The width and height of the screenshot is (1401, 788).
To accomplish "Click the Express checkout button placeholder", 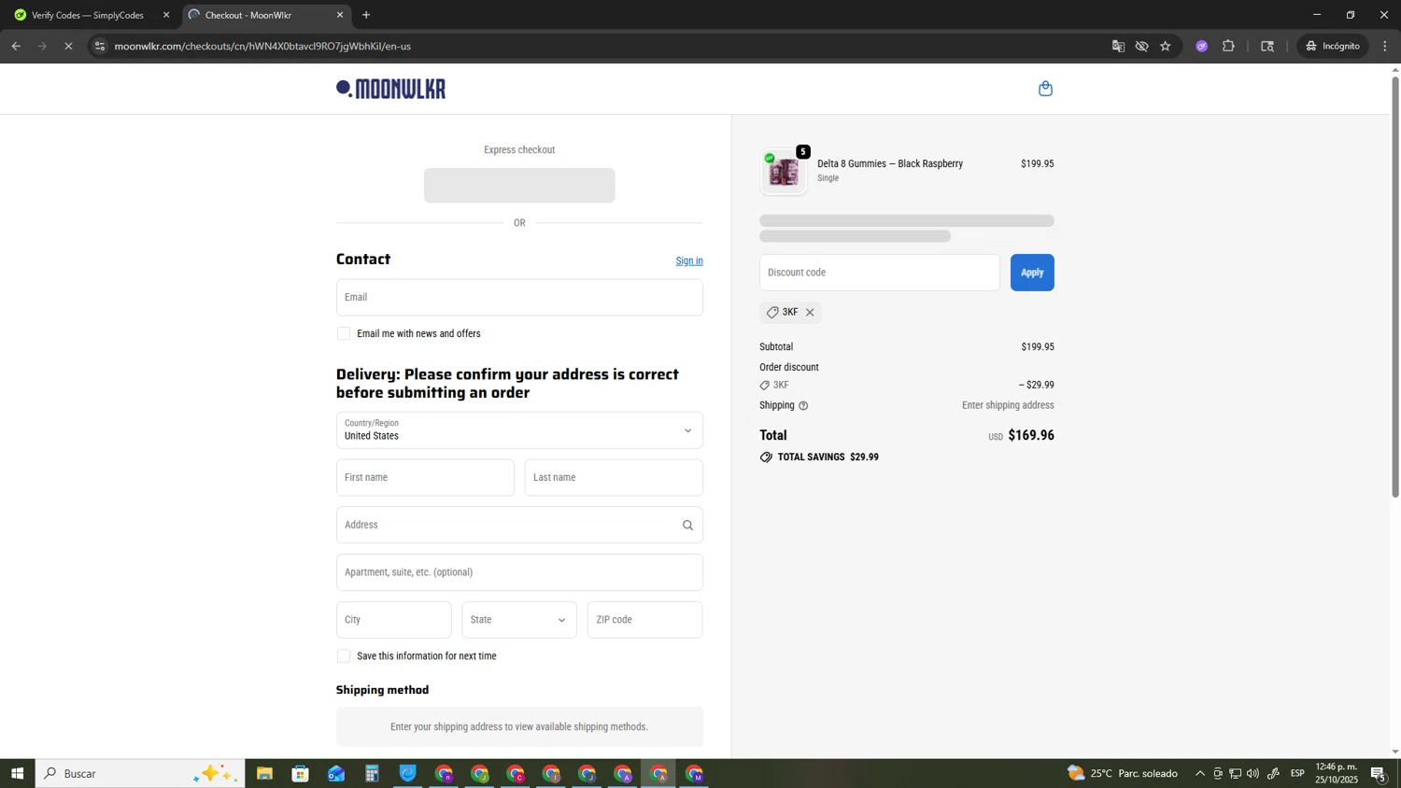I will (x=519, y=186).
